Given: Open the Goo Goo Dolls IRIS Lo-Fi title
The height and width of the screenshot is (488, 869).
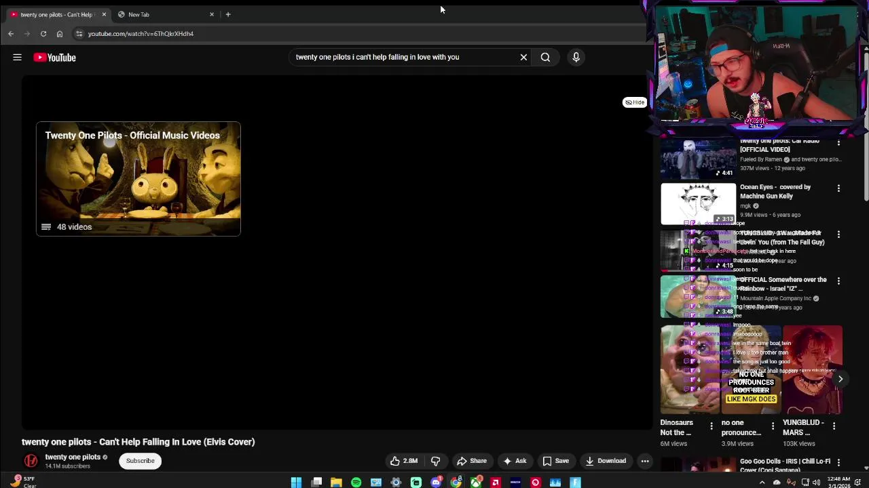Looking at the screenshot, I should click(785, 466).
